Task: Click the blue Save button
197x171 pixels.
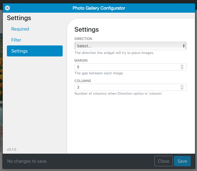Action: (182, 161)
